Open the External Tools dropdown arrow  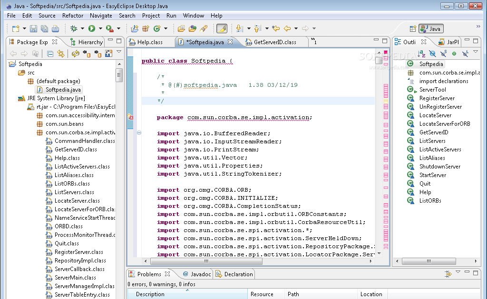(118, 28)
